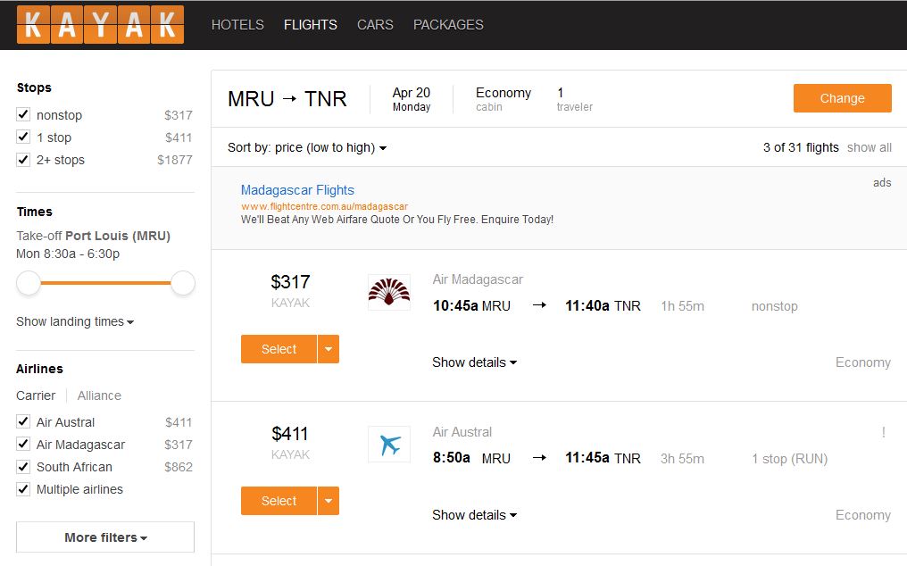Click the Apr 20 Monday date

coord(412,99)
